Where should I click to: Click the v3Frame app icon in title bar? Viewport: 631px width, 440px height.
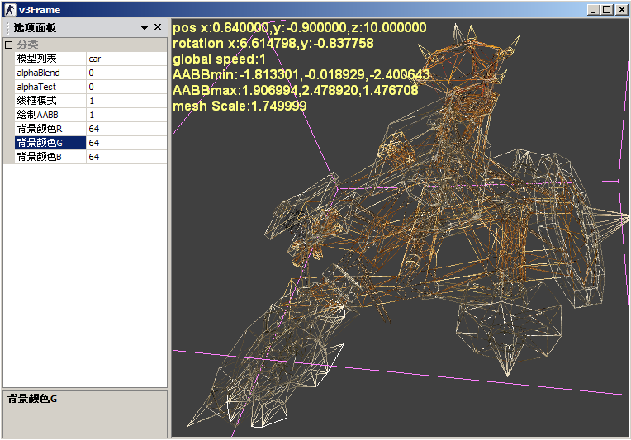[9, 10]
